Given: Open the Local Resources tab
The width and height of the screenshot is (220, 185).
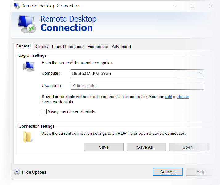Looking at the screenshot, I should [67, 47].
